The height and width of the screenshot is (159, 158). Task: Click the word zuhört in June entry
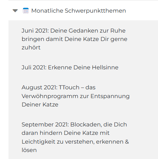31,48
